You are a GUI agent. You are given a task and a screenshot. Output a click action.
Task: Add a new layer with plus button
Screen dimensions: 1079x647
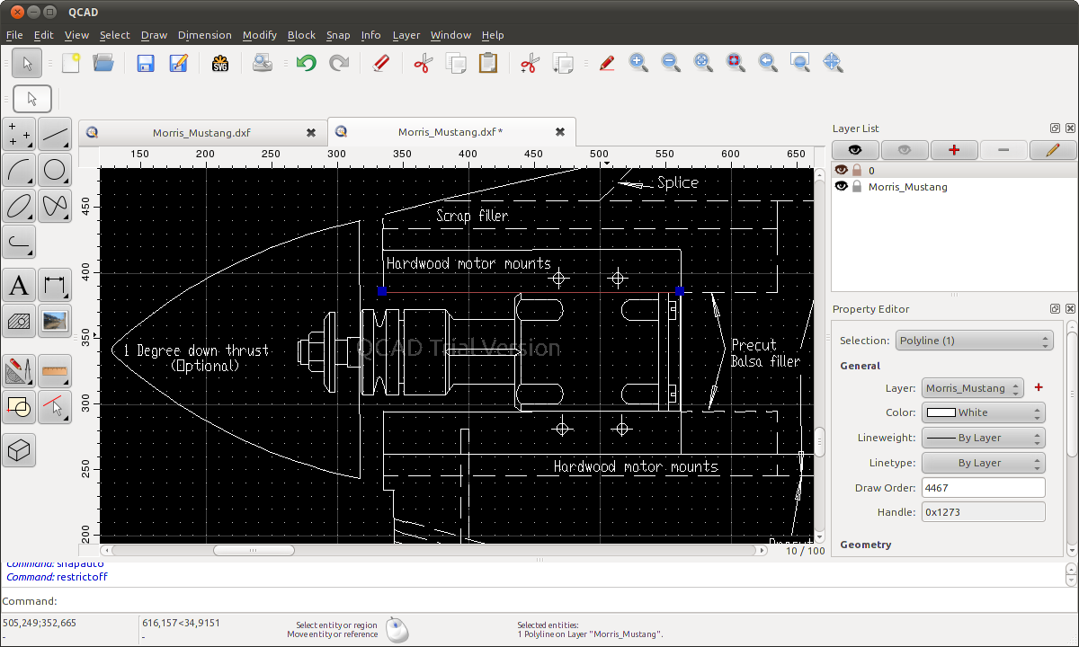click(954, 150)
